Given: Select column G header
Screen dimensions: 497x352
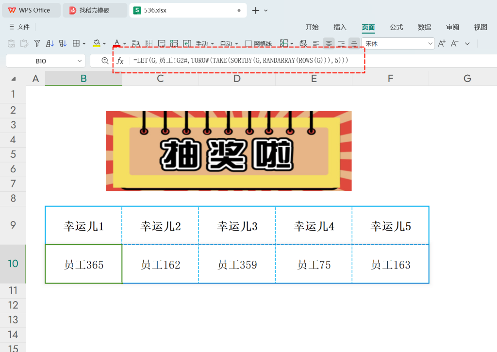Looking at the screenshot, I should click(x=467, y=78).
